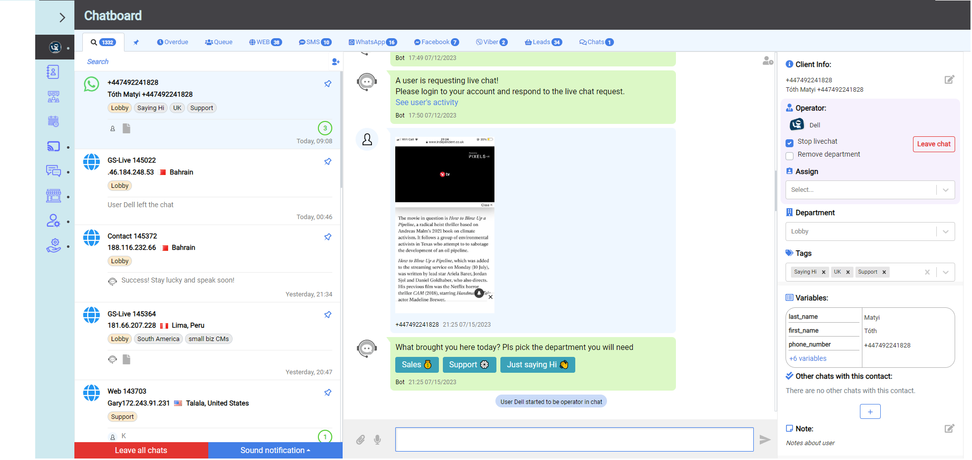
Task: Open the team presentation sidebar icon
Action: click(x=54, y=97)
